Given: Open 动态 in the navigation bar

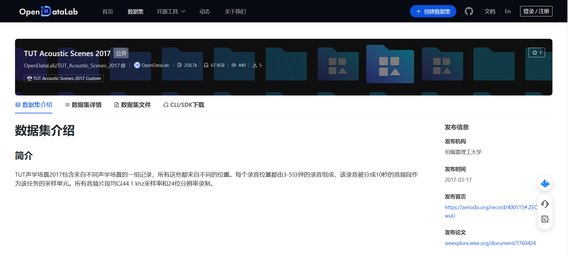Looking at the screenshot, I should (205, 11).
